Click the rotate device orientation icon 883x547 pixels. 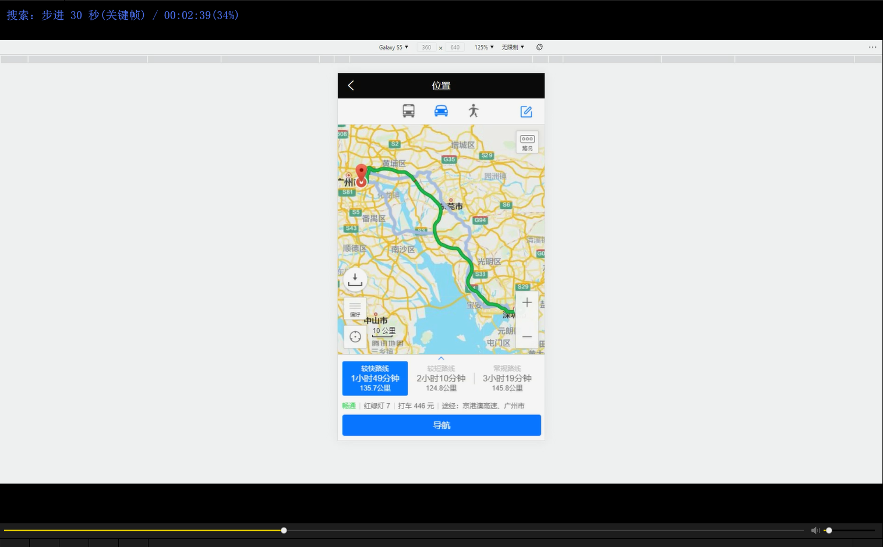539,47
